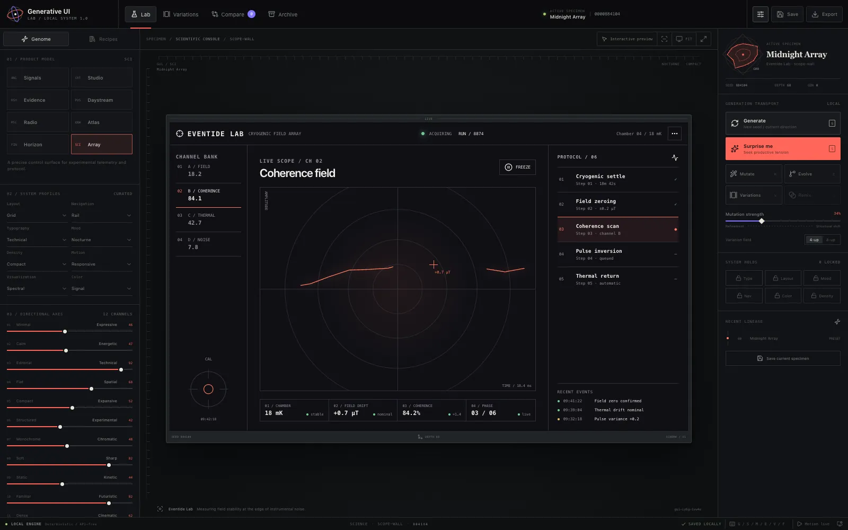Screen dimensions: 848x530
Task: Switch to the Variations tab
Action: click(181, 14)
